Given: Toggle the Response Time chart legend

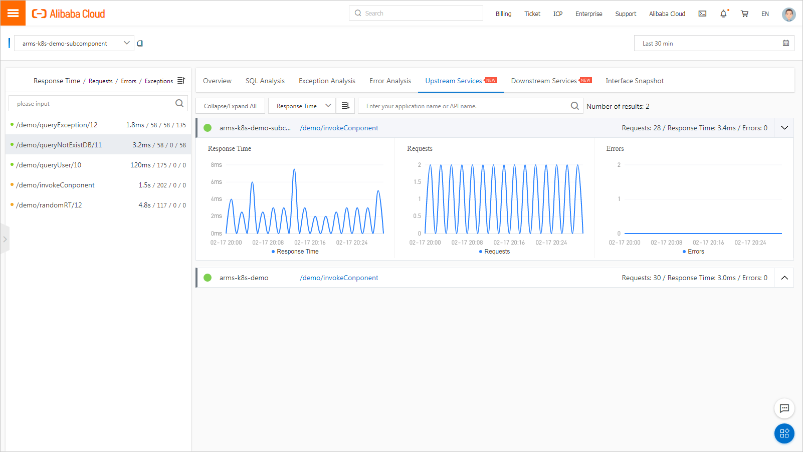Looking at the screenshot, I should pos(295,252).
